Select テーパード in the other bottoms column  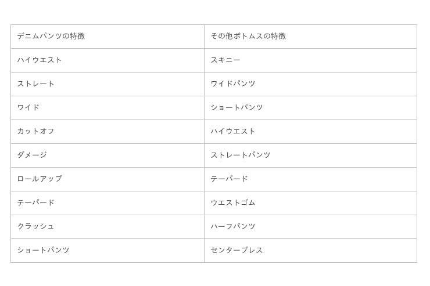[229, 179]
